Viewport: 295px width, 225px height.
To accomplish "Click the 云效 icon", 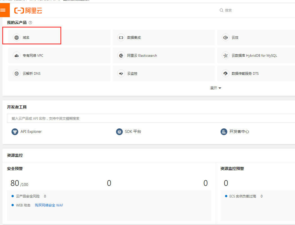I will coord(225,37).
